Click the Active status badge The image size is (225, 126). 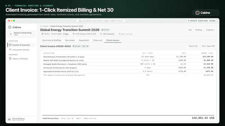coord(105,30)
